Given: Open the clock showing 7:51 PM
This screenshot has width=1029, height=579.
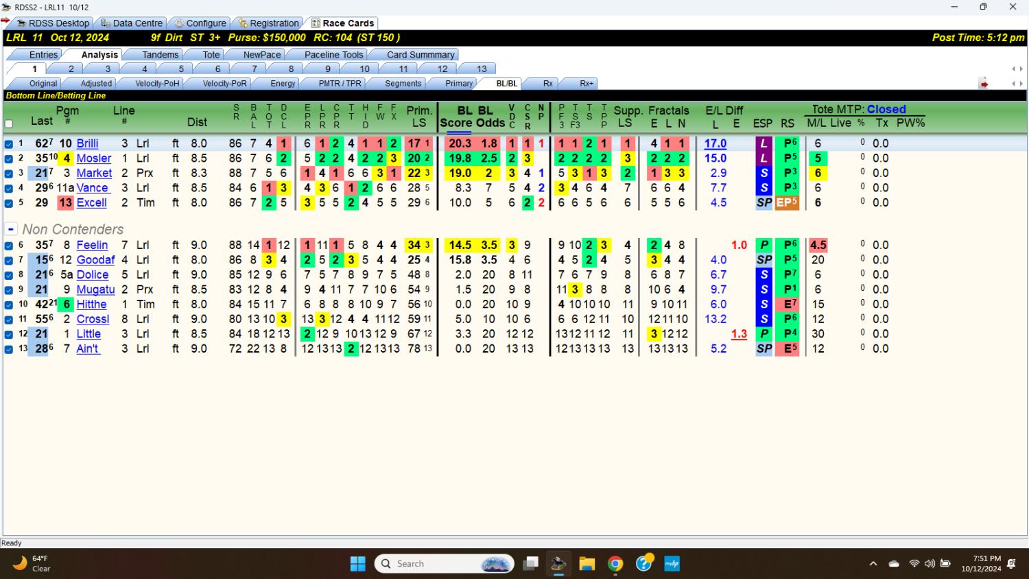Looking at the screenshot, I should (981, 564).
